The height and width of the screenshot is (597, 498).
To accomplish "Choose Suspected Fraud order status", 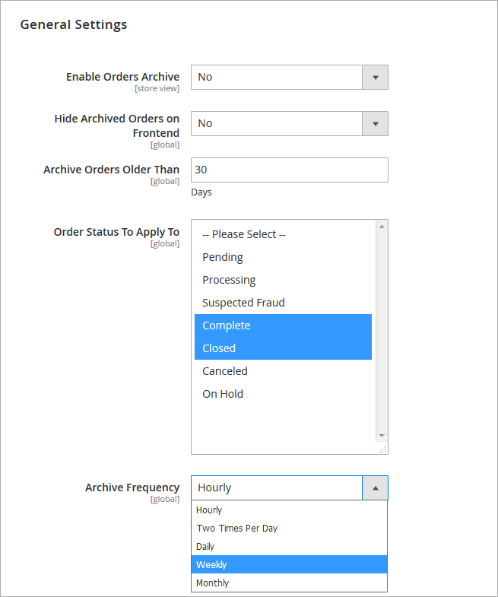I will coord(243,303).
